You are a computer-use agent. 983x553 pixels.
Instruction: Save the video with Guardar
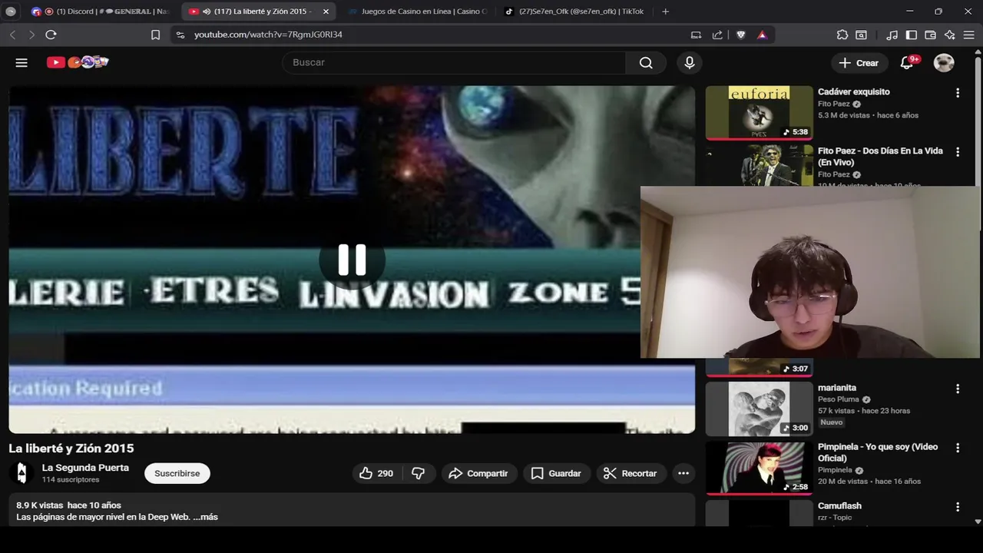(x=556, y=473)
